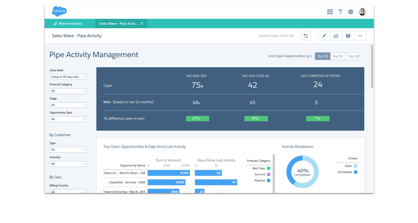Image resolution: width=418 pixels, height=223 pixels.
Task: Open the setup gear icon
Action: coord(351,12)
